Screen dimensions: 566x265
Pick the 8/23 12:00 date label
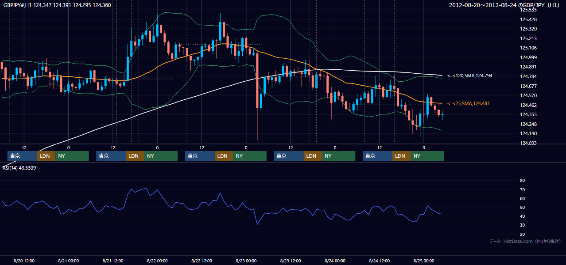tap(291, 261)
